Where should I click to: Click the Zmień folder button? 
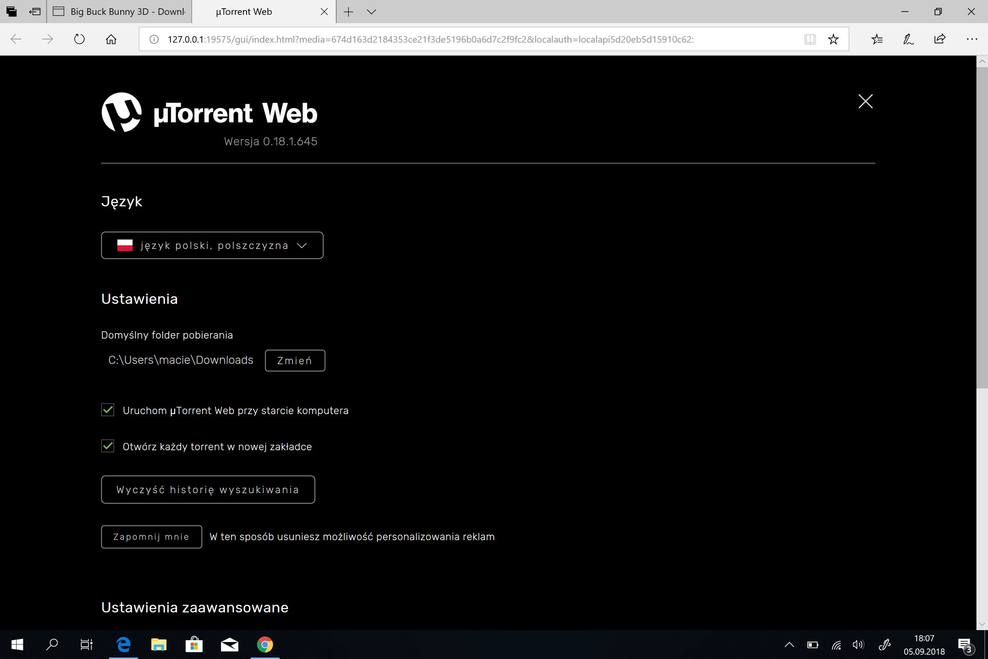[295, 361]
